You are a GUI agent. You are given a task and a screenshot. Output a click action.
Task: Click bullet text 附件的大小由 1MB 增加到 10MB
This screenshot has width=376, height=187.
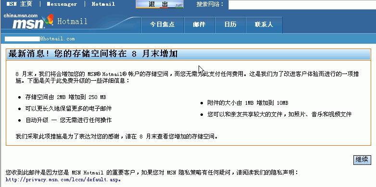248,103
